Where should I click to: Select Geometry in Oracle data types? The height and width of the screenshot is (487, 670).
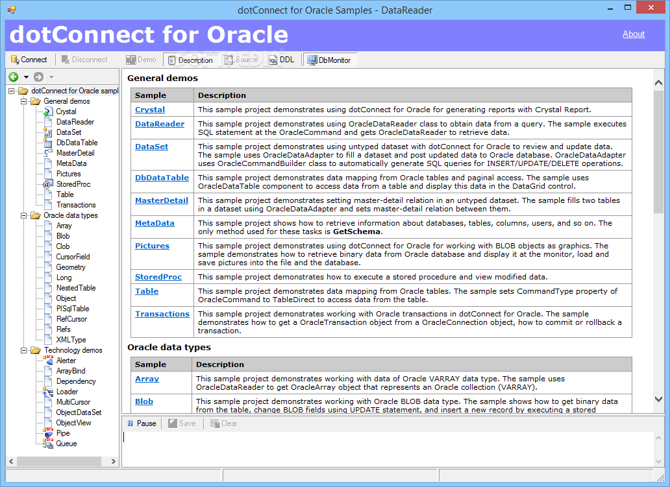(x=71, y=267)
